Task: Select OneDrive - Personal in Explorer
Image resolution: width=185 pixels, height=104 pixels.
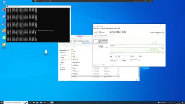Action: pos(64,65)
